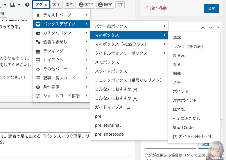This screenshot has height=160, width=226.
Task: Click the table grid icon in toolbar
Action: pyautogui.click(x=13, y=5)
